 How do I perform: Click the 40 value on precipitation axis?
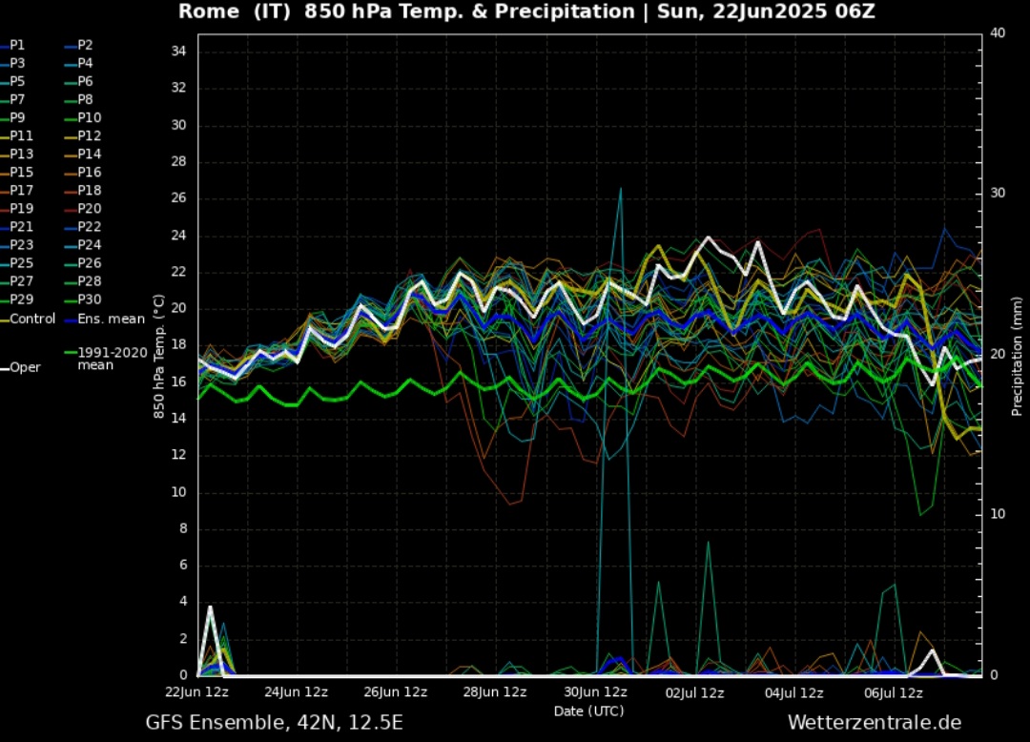[x=998, y=32]
